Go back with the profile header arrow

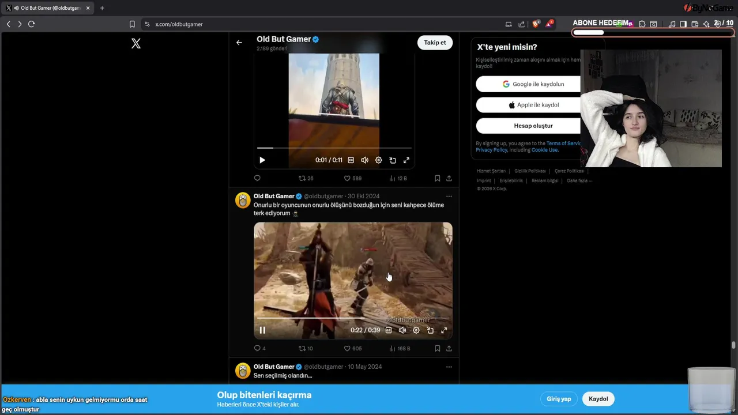click(239, 43)
